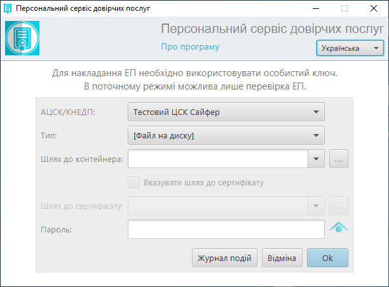
Task: Open the Тип key type dropdown
Action: pyautogui.click(x=226, y=136)
